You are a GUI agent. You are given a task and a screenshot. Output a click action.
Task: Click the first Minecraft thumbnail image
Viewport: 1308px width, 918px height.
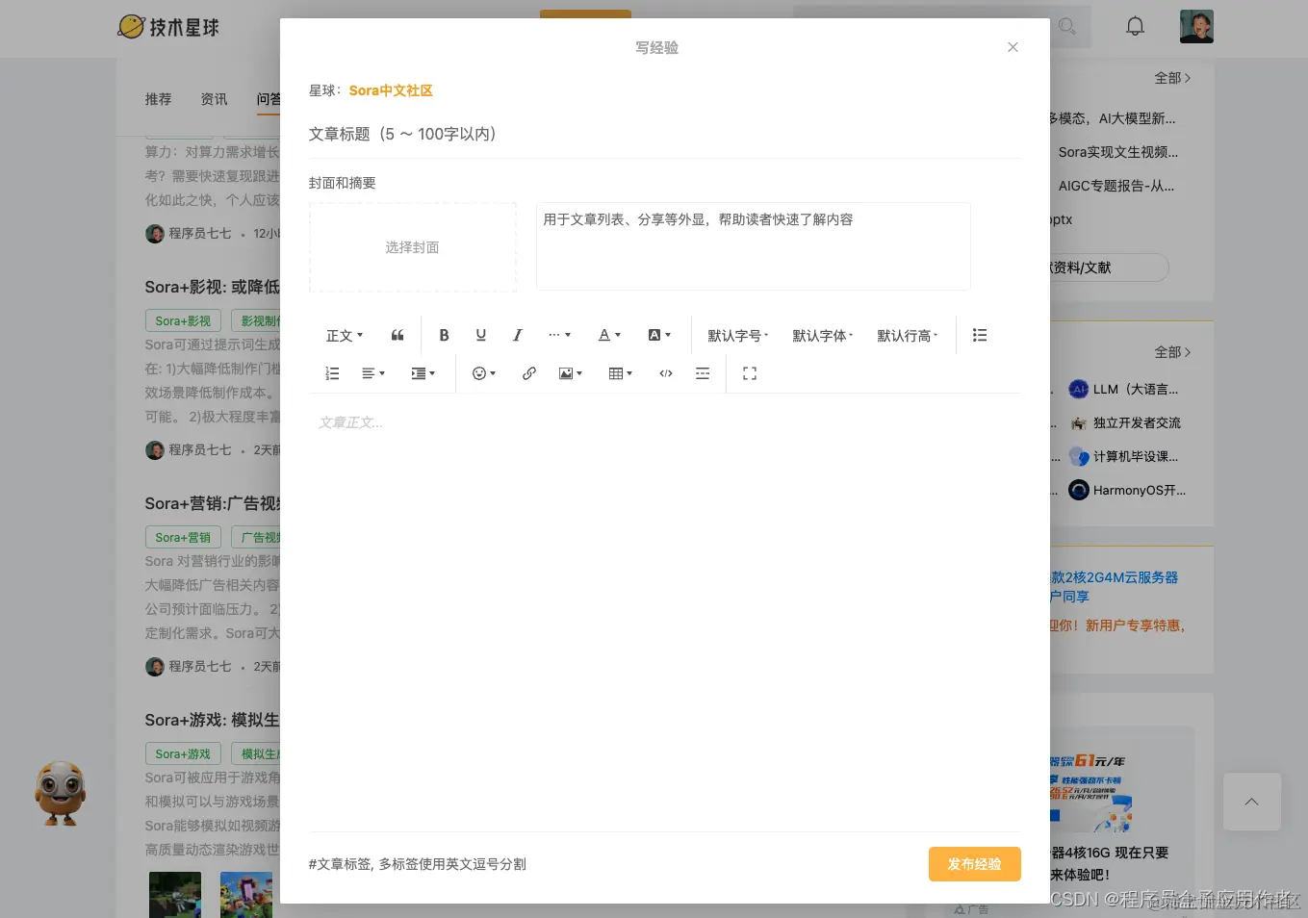[175, 895]
